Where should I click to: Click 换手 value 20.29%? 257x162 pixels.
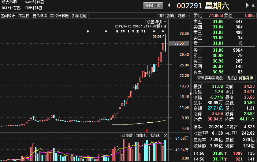[216, 127]
